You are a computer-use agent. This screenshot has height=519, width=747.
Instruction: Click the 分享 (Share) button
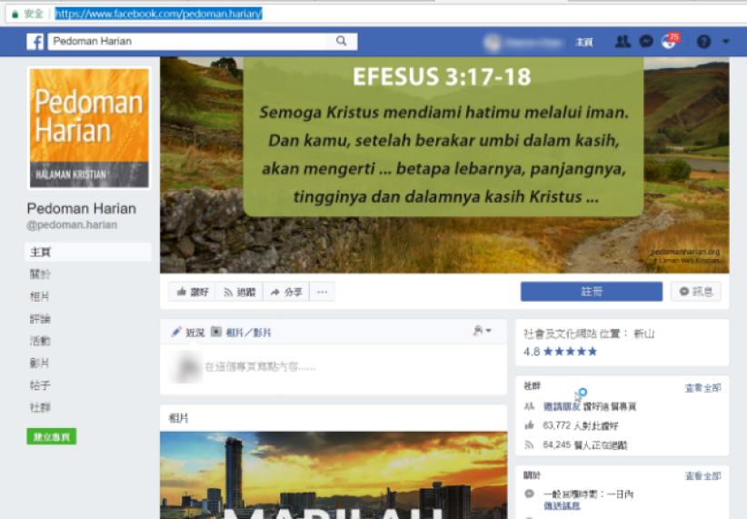pyautogui.click(x=286, y=292)
